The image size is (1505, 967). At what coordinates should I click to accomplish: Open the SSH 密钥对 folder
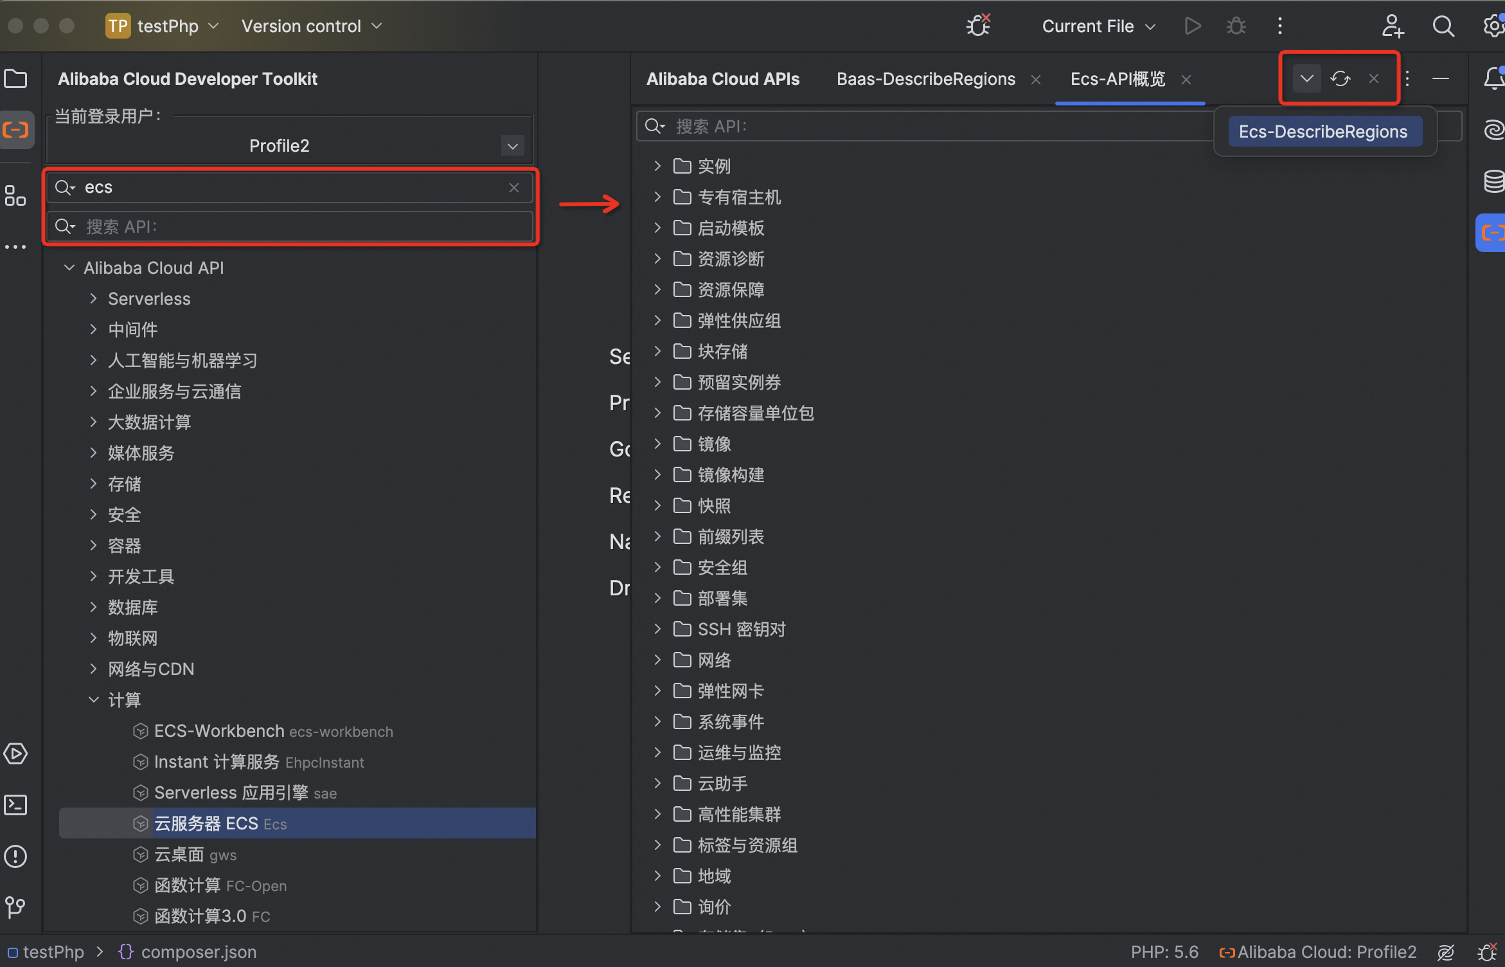click(x=729, y=629)
